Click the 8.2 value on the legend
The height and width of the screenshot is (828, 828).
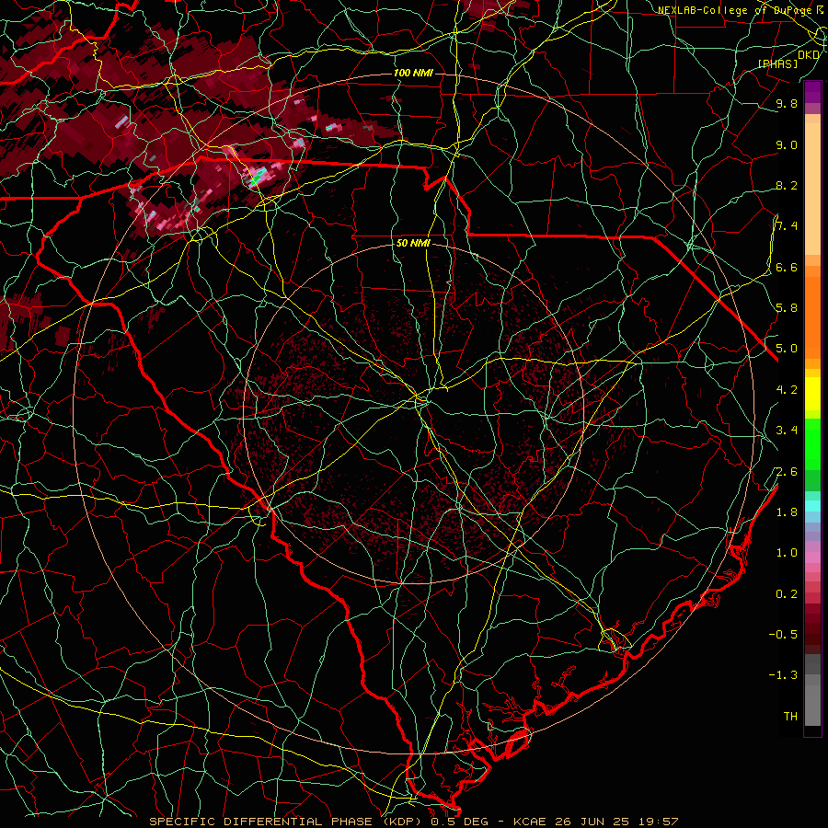[787, 185]
